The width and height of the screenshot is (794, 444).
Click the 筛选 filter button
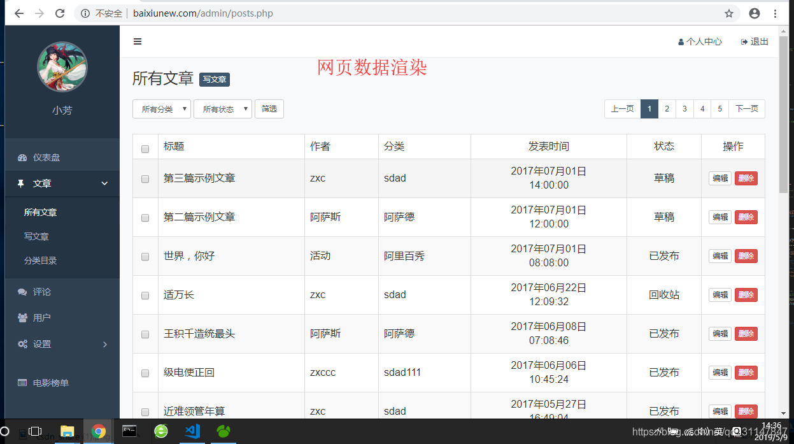click(x=269, y=109)
